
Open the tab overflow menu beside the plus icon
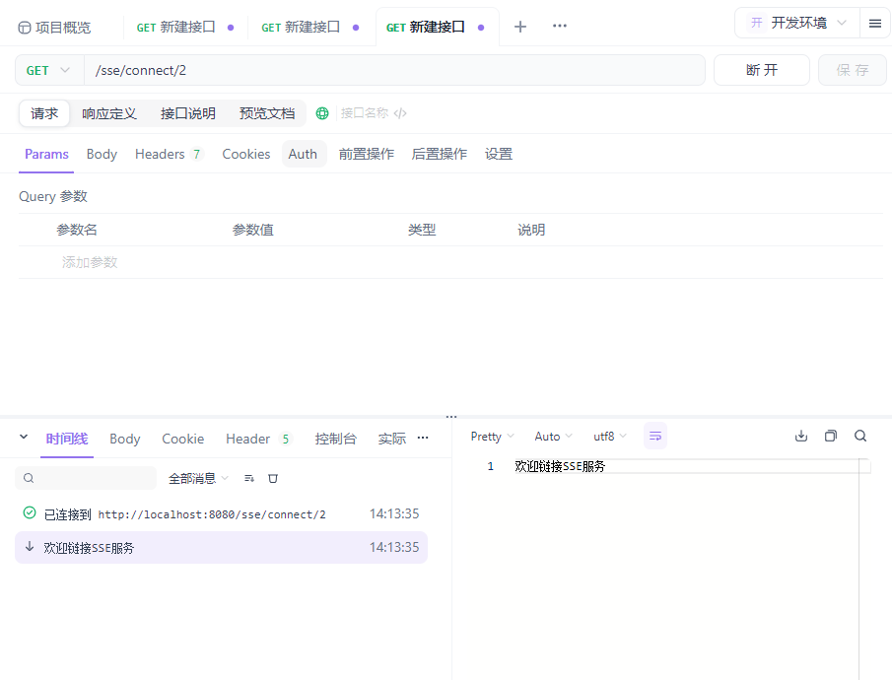tap(560, 27)
